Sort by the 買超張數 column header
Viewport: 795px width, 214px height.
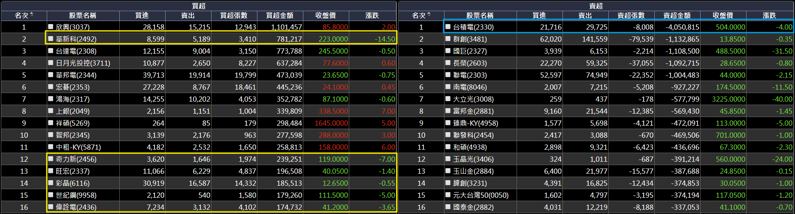click(234, 15)
